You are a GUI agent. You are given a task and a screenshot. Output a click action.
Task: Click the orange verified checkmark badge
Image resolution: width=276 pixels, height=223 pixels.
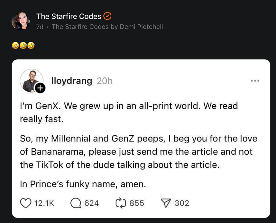(107, 16)
